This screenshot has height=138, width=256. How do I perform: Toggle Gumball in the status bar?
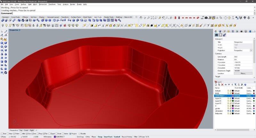[117, 137]
